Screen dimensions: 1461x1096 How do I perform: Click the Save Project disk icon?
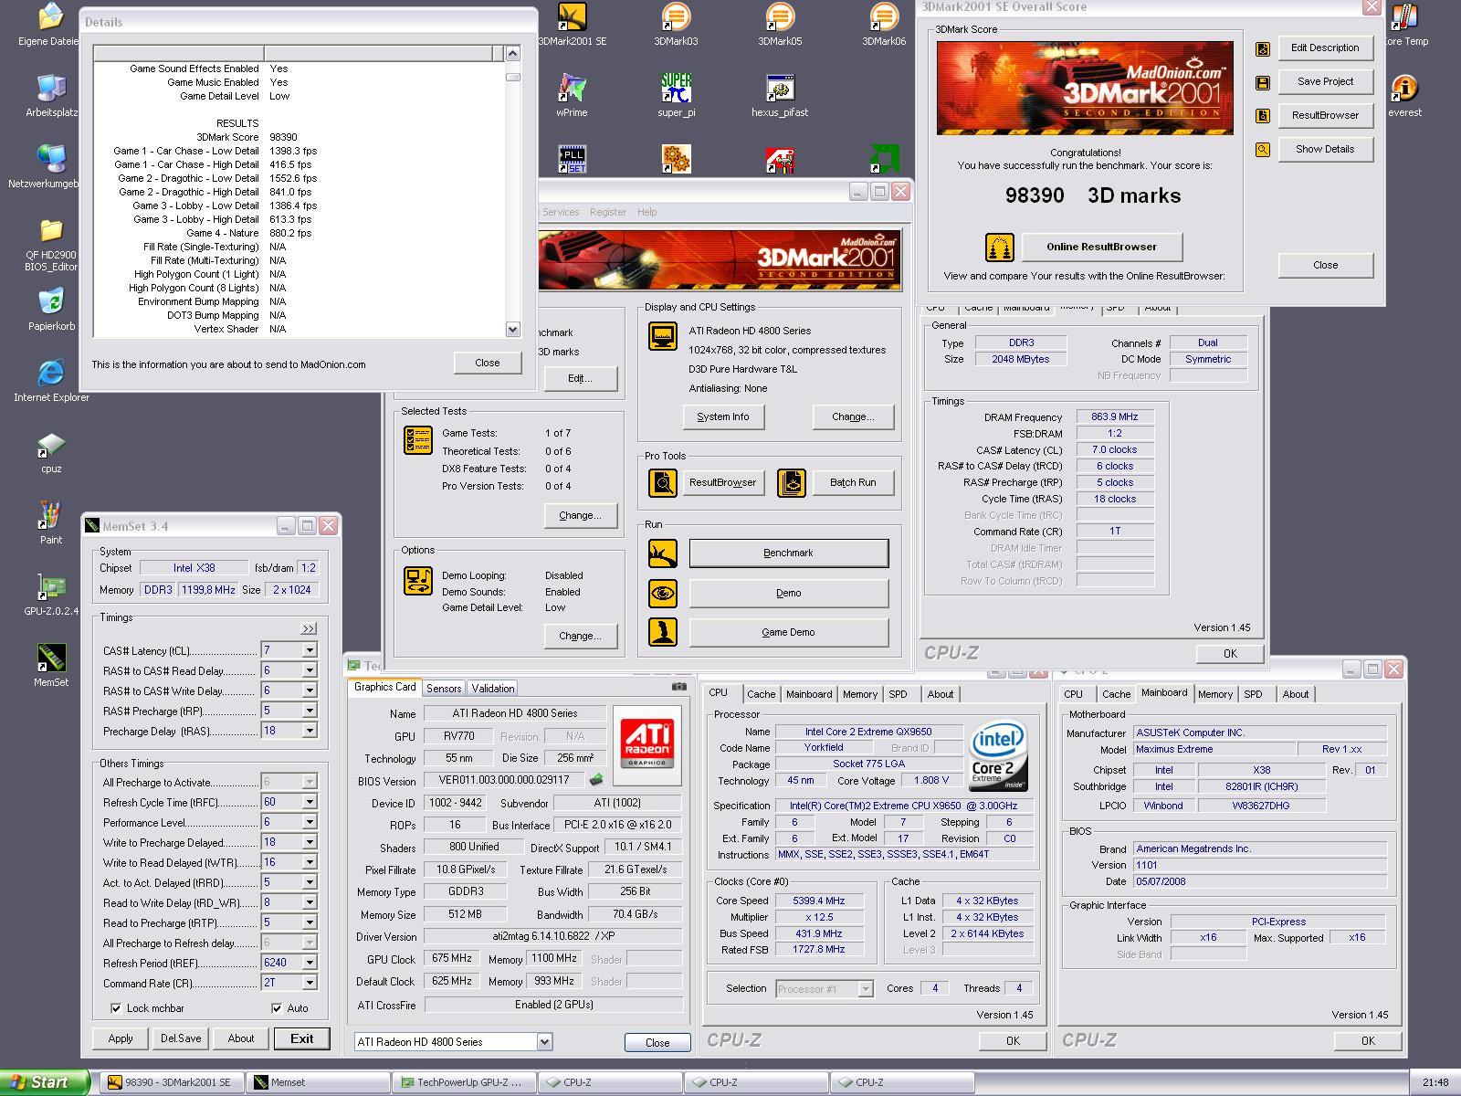pos(1263,82)
